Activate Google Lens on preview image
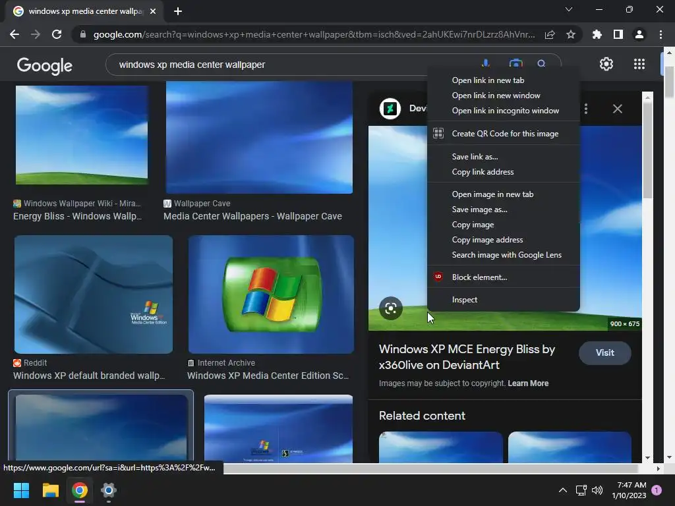This screenshot has width=675, height=506. (x=391, y=308)
